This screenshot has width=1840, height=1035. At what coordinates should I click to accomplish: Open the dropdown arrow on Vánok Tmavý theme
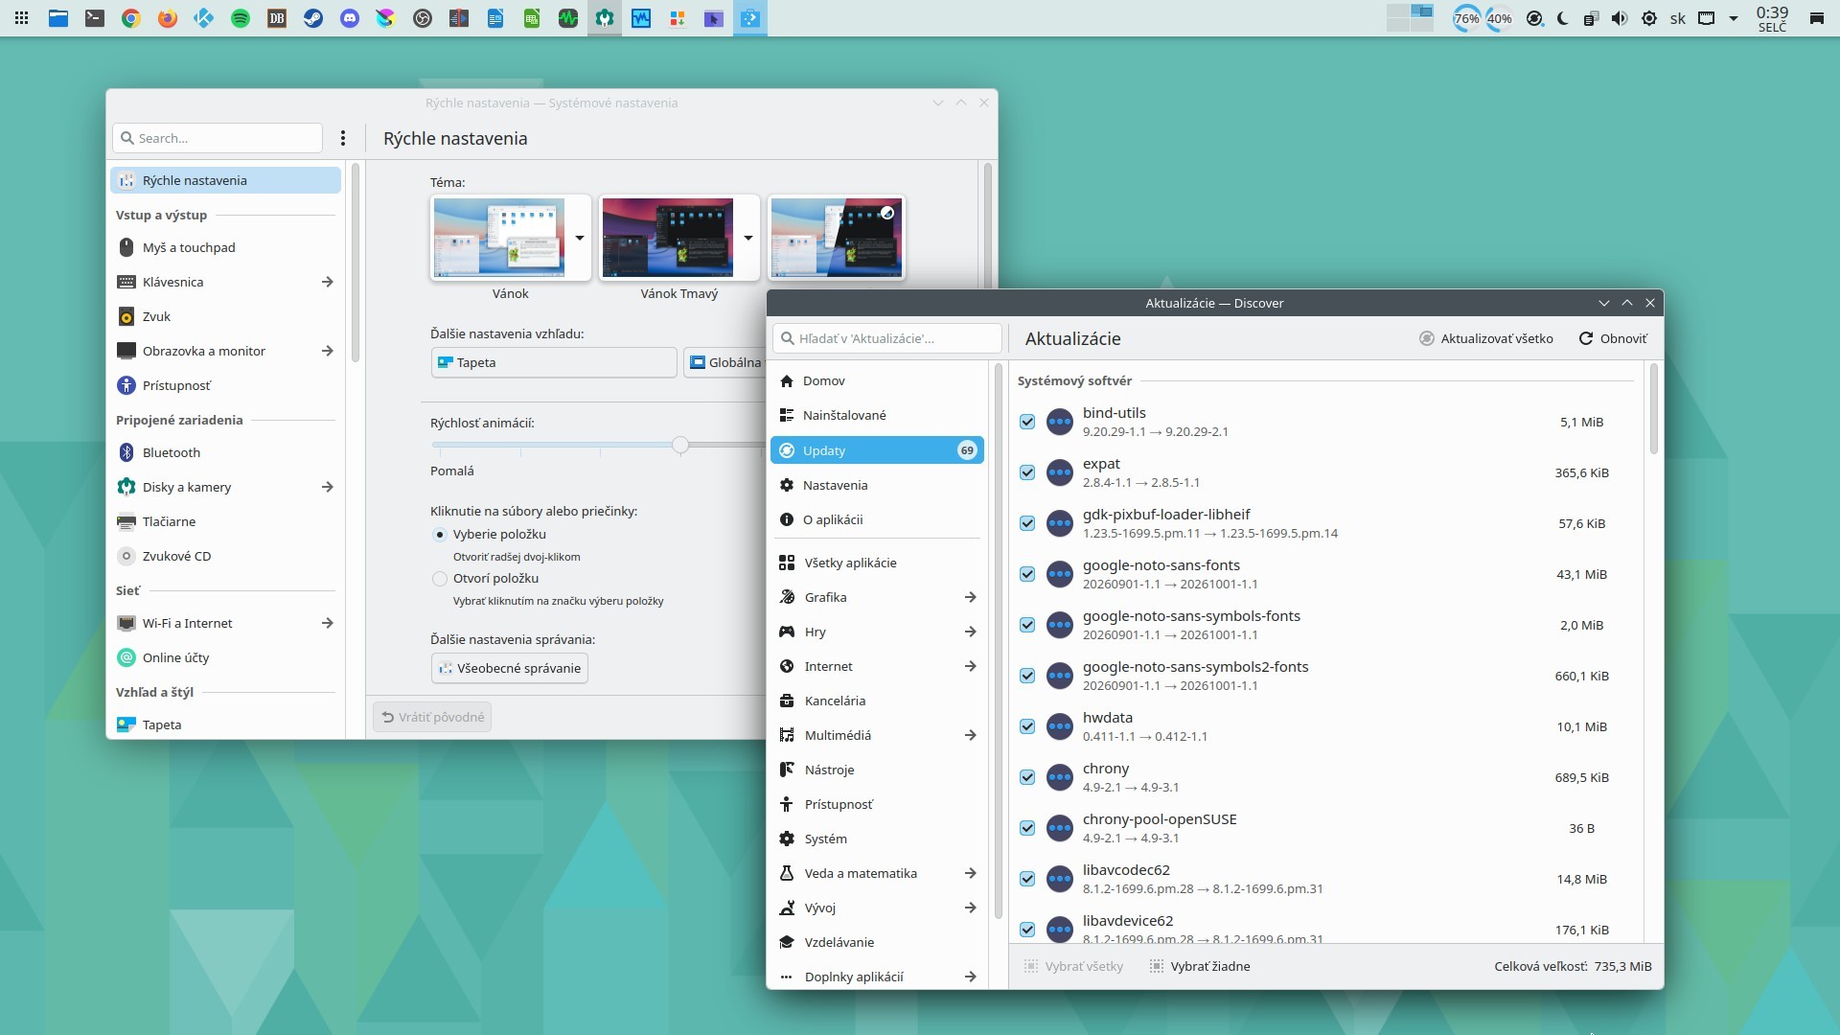pos(748,238)
